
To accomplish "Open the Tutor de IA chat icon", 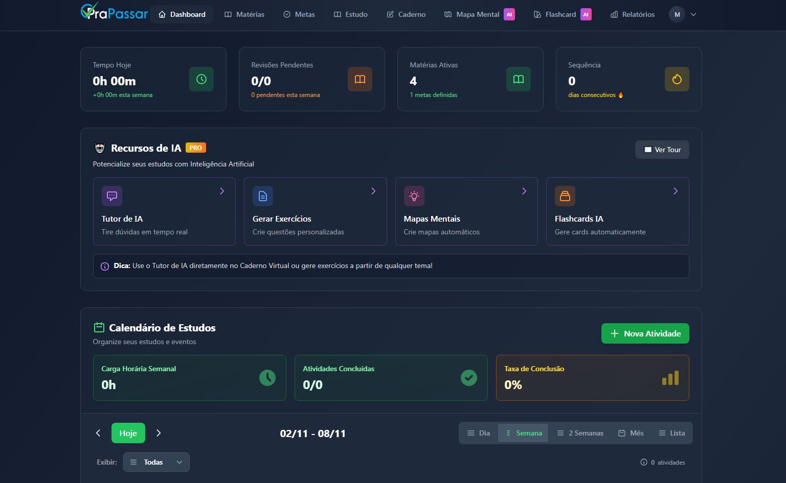I will (111, 196).
